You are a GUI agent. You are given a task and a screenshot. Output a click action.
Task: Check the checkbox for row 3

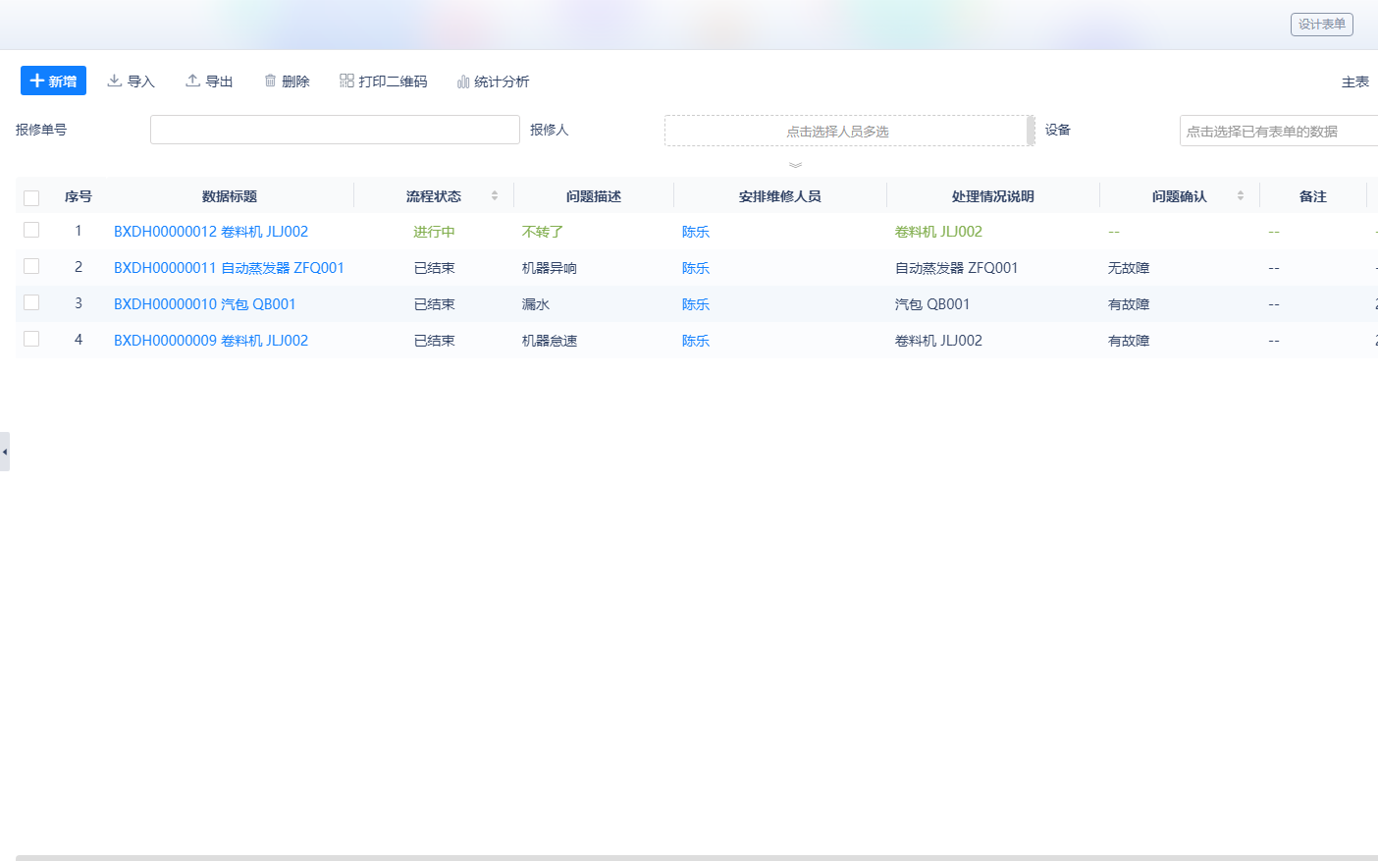click(31, 302)
